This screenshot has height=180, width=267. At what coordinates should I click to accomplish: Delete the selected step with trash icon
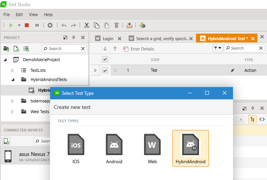pos(117,25)
